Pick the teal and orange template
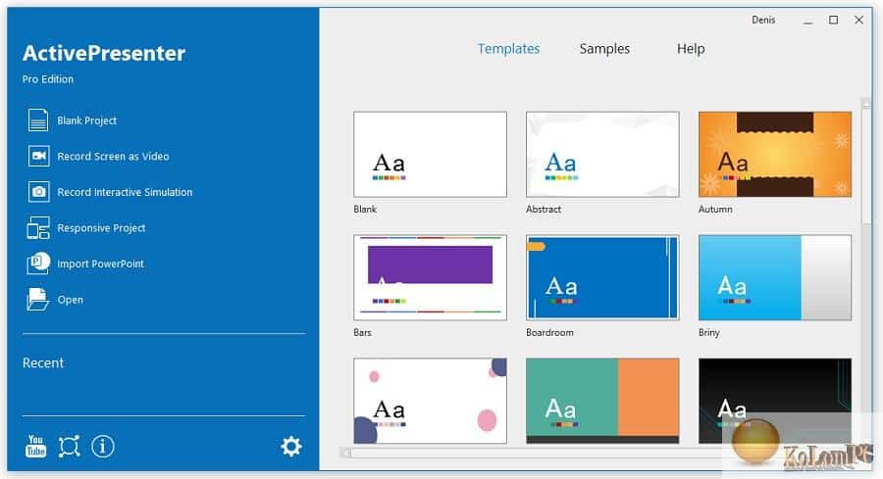The width and height of the screenshot is (883, 479). pyautogui.click(x=602, y=401)
